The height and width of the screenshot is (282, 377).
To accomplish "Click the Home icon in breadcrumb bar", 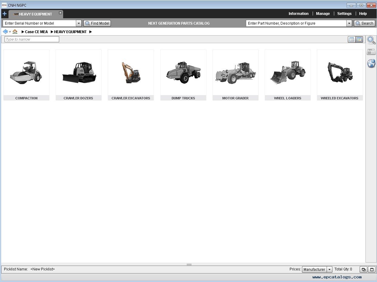I will [15, 32].
